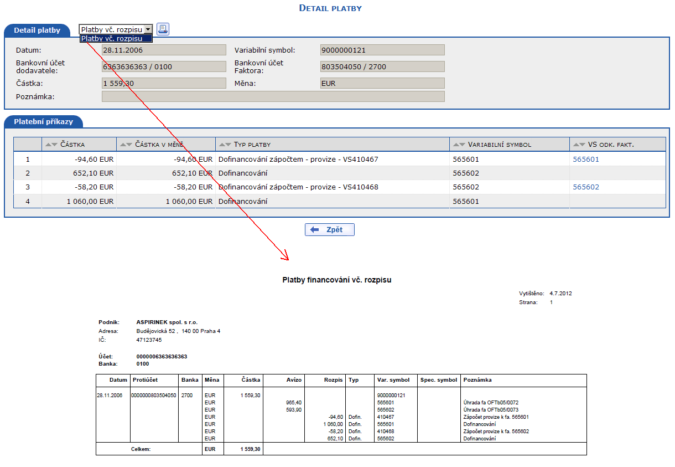Click the Částka column header label
This screenshot has width=675, height=467.
pyautogui.click(x=72, y=145)
